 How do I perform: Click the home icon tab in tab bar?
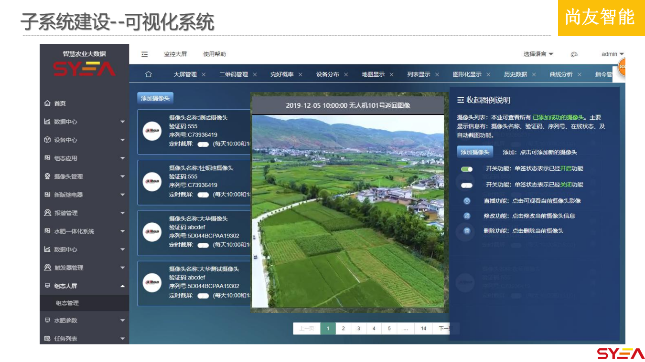pos(149,74)
